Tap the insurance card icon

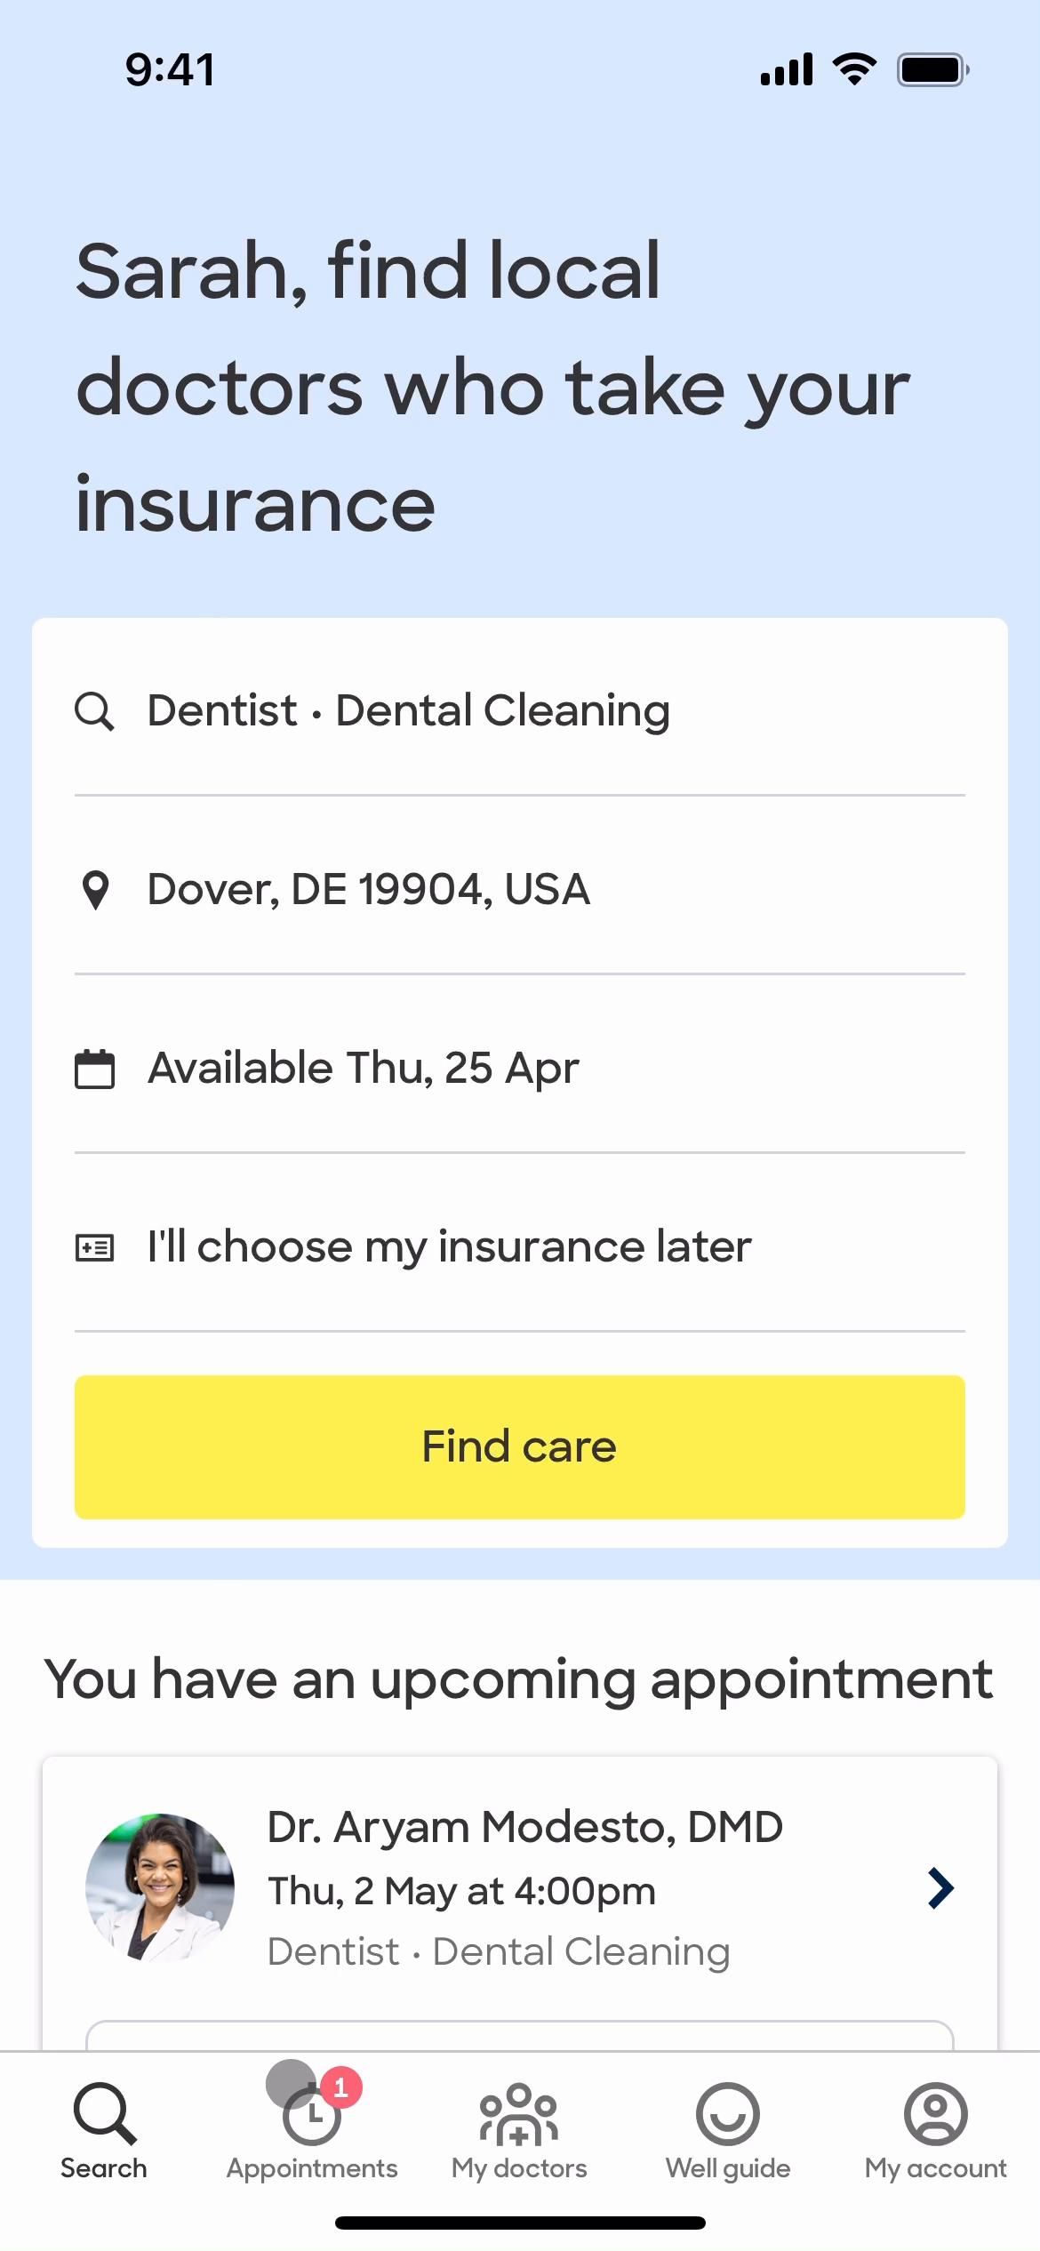click(94, 1247)
